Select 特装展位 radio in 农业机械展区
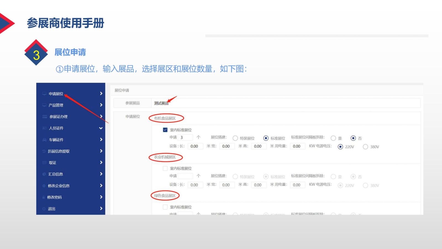Viewport: 442px width, 249px height. click(235, 177)
